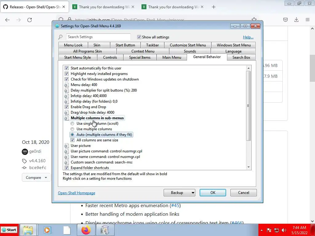Click gear icon beside Multiple columns in sub-menus
Screen dimensions: 315x236
click(x=66, y=118)
